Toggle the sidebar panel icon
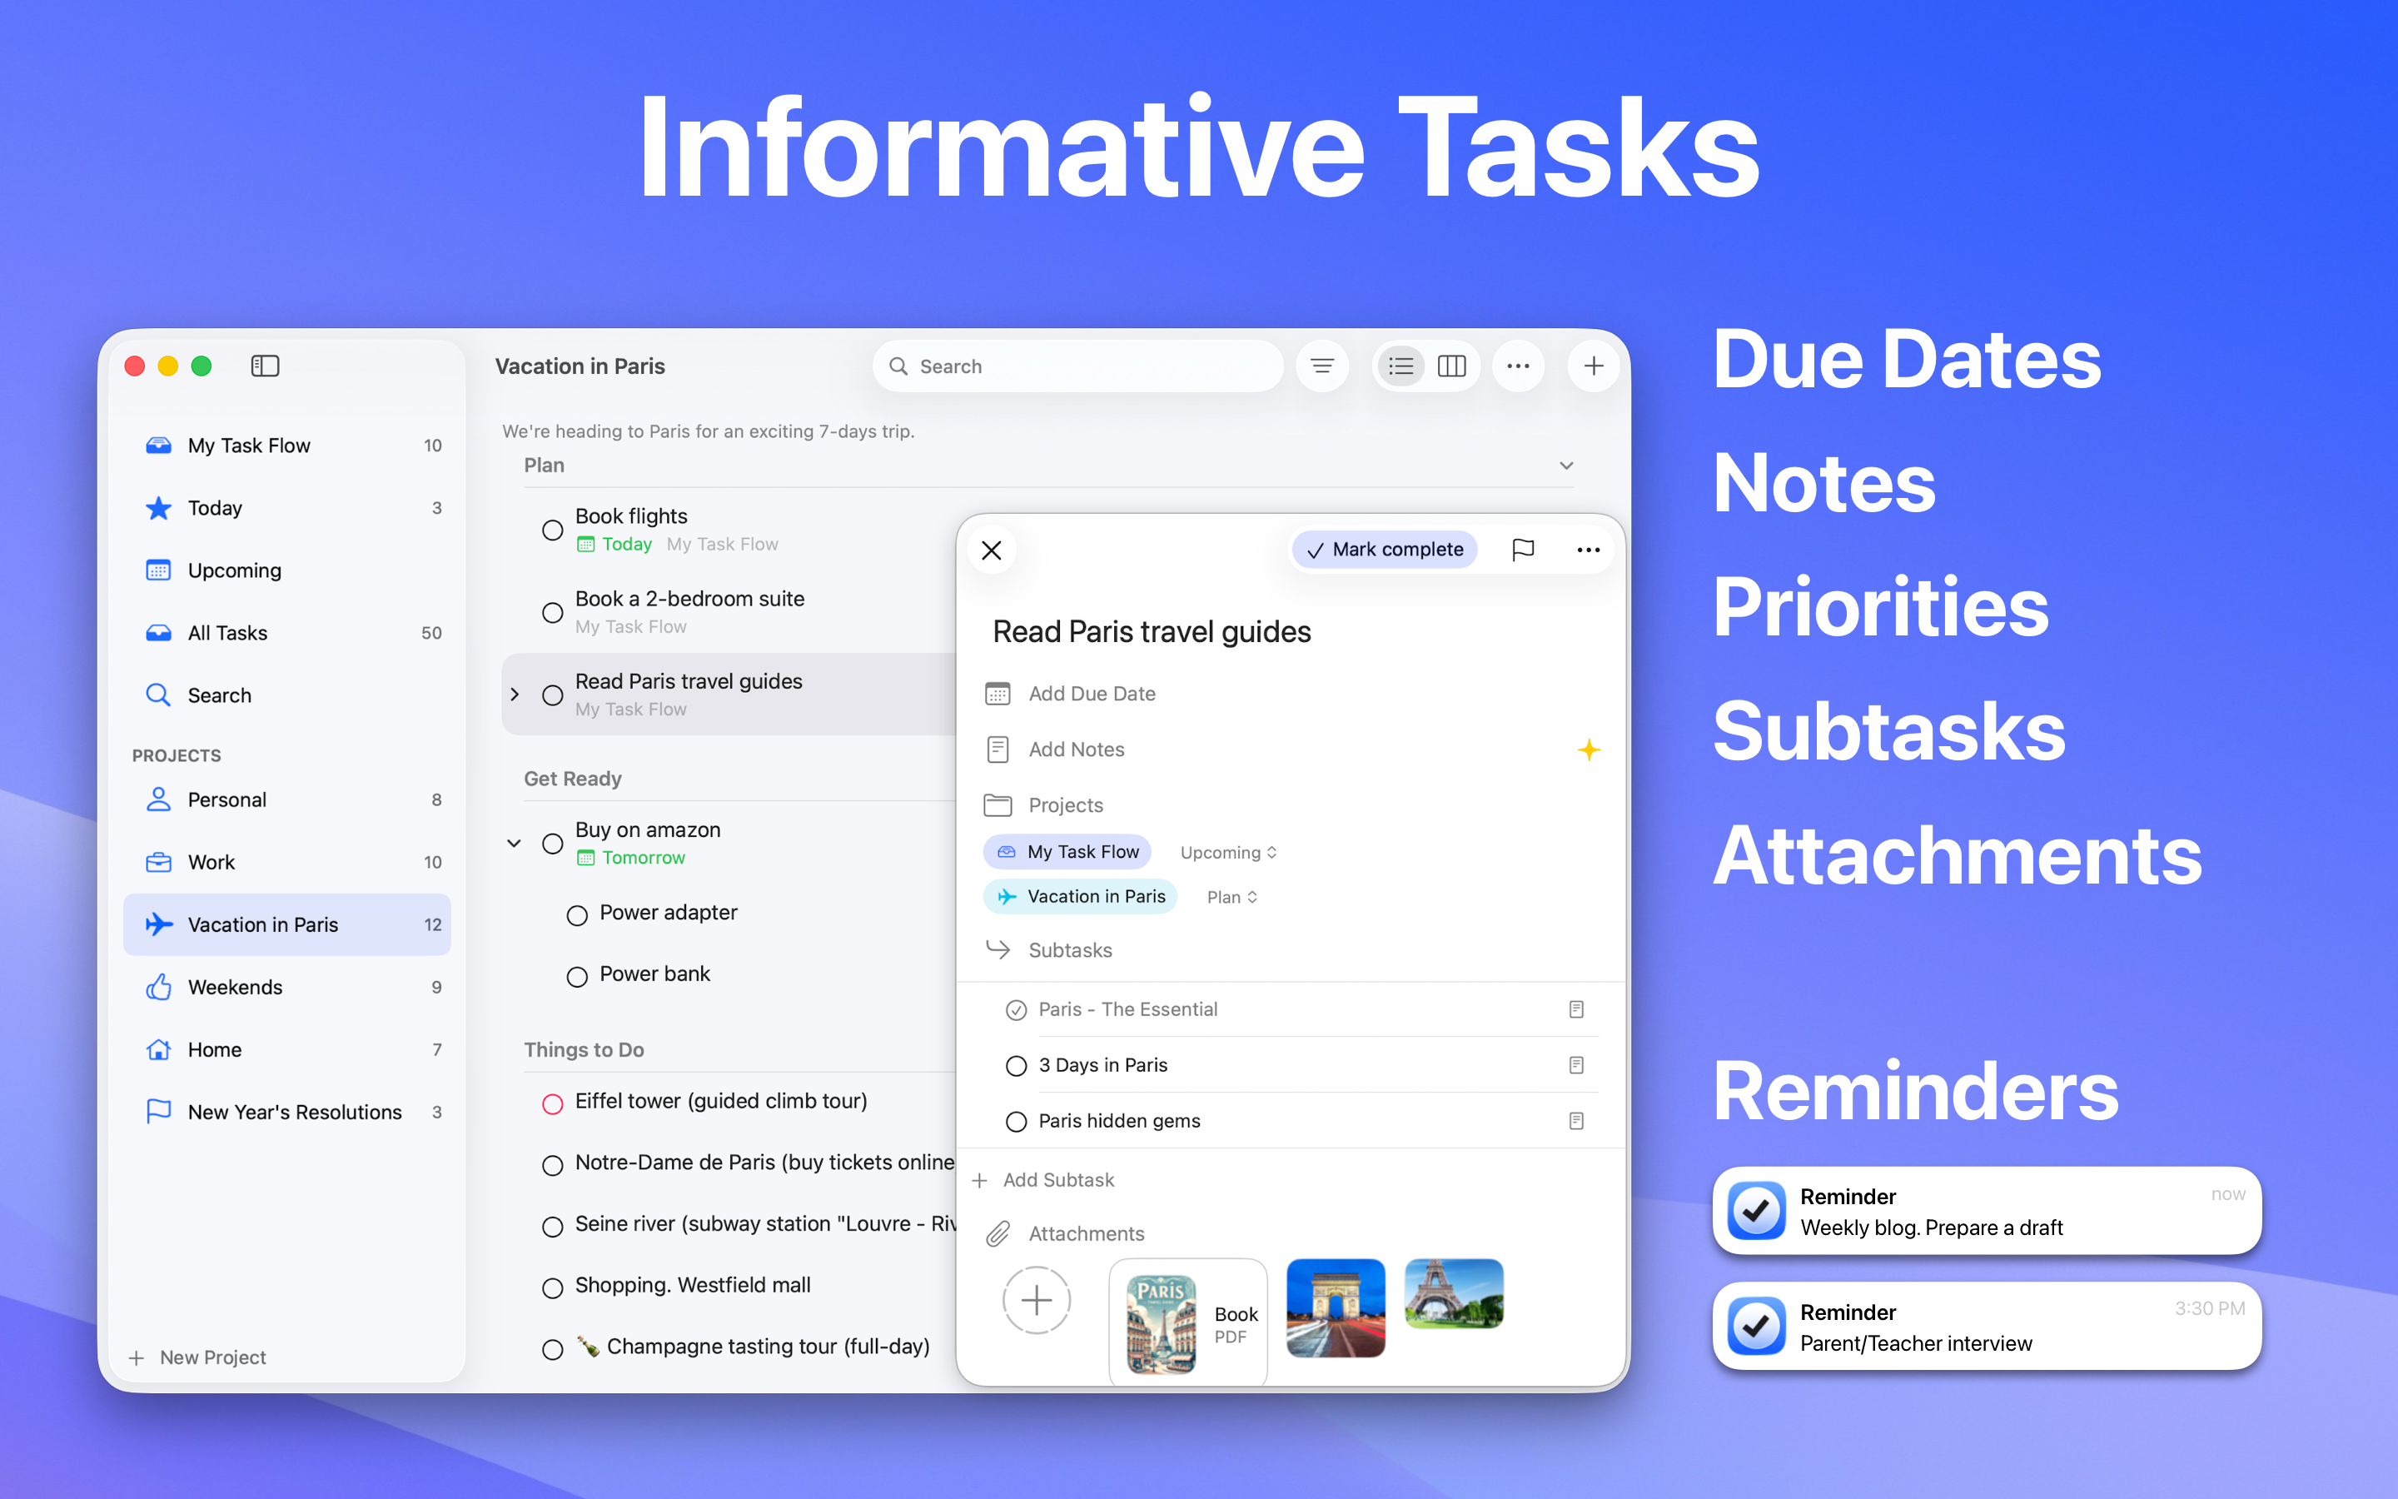 [x=265, y=366]
